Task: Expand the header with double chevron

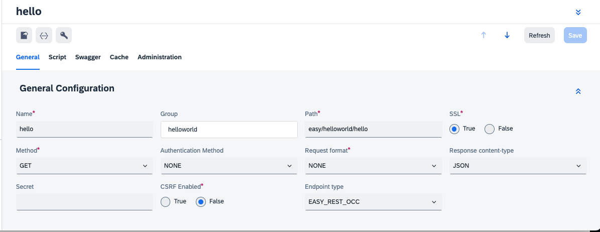Action: pos(578,12)
